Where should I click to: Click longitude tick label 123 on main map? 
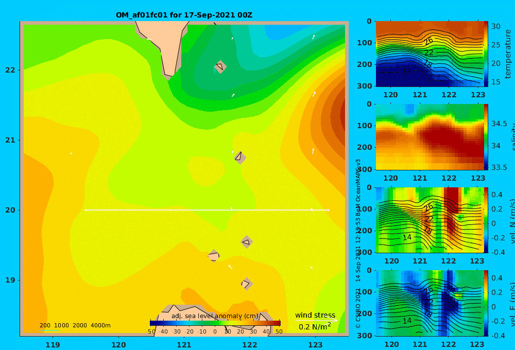[316, 345]
